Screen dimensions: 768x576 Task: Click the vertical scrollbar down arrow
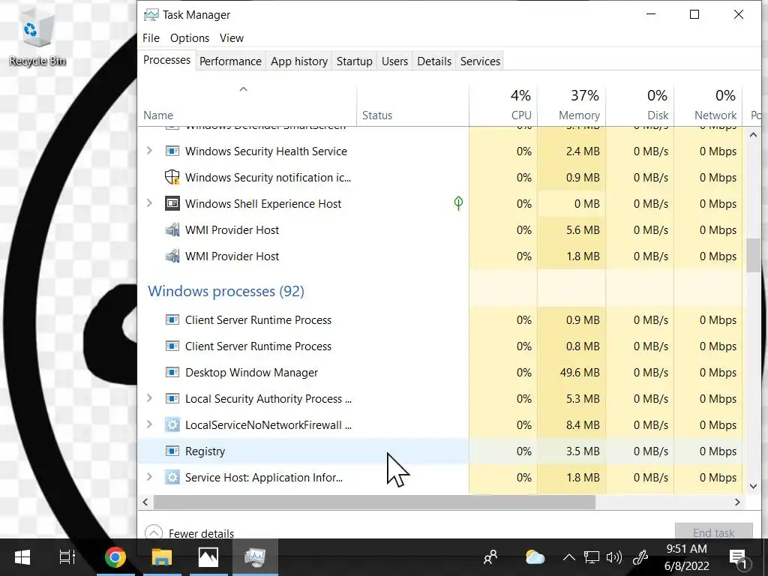pos(753,486)
